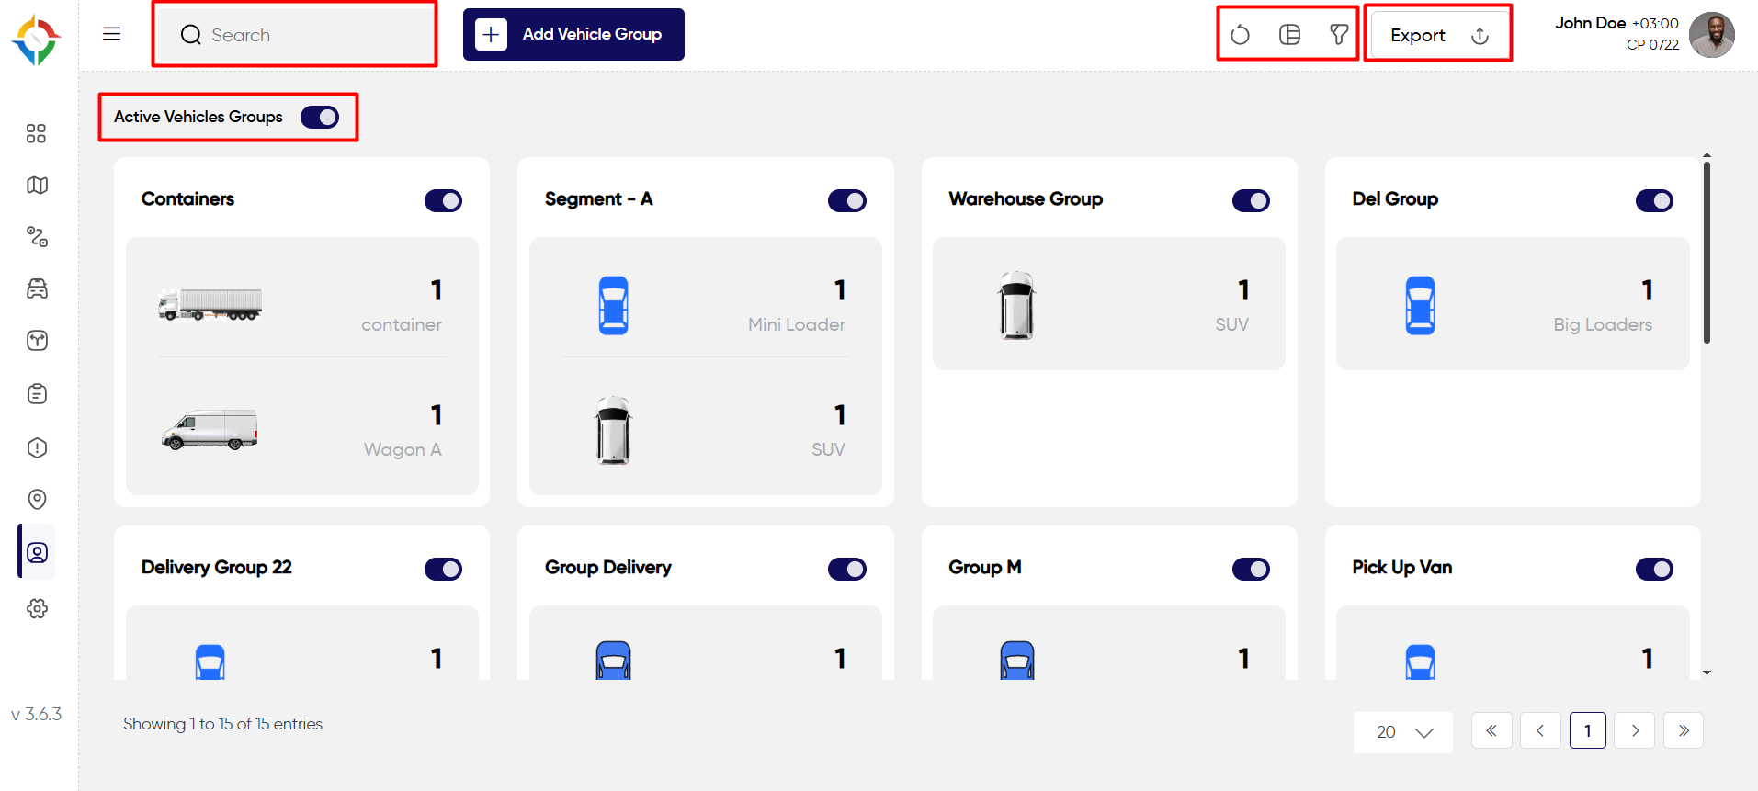Select page 1 in pagination
Image resolution: width=1758 pixels, height=791 pixels.
[x=1588, y=730]
